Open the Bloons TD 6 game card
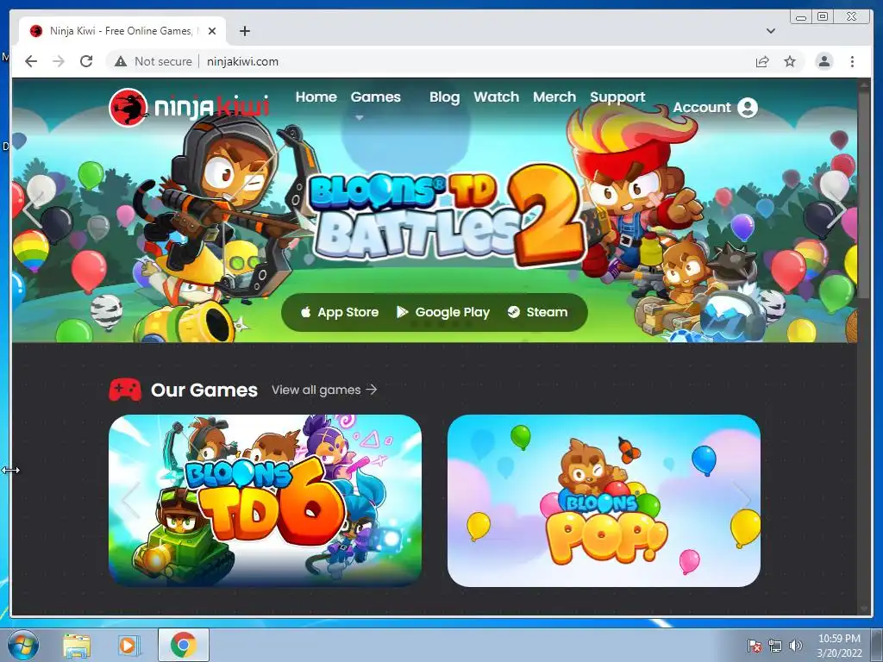 pyautogui.click(x=266, y=501)
